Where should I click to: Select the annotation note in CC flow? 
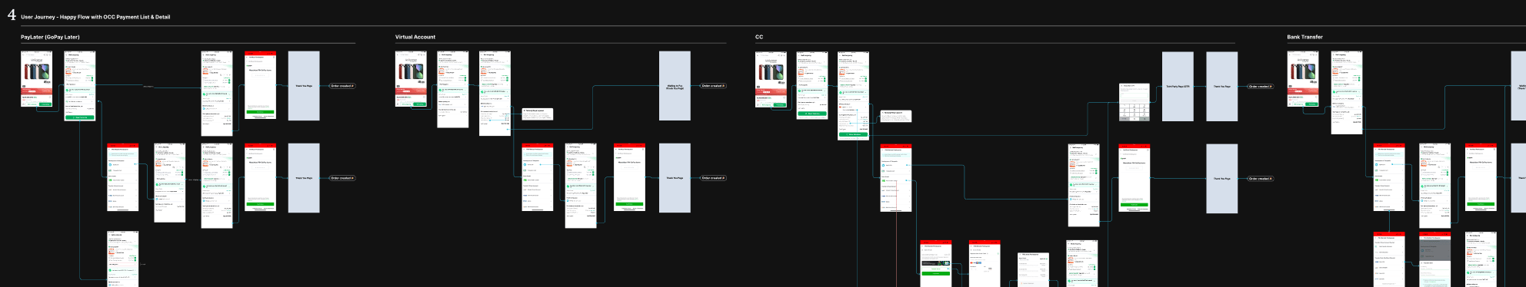896,116
